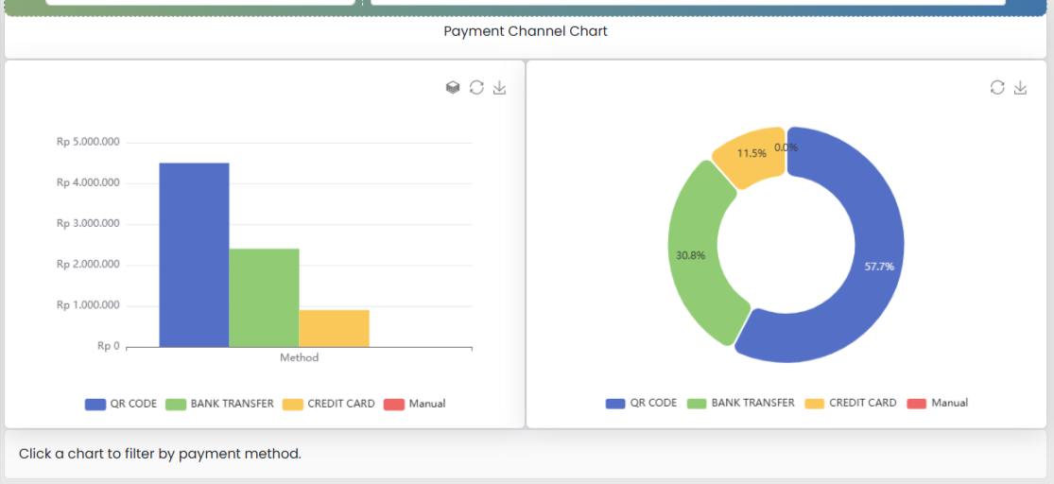1054x484 pixels.
Task: Click the Payment Channel Chart title
Action: (526, 31)
